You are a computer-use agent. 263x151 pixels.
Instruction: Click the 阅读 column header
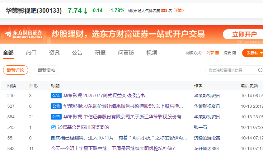pyautogui.click(x=12, y=86)
